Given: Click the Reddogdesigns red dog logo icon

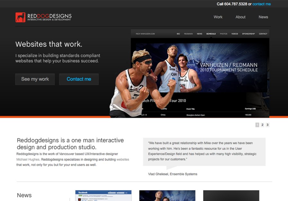Looking at the screenshot, I should coord(20,17).
